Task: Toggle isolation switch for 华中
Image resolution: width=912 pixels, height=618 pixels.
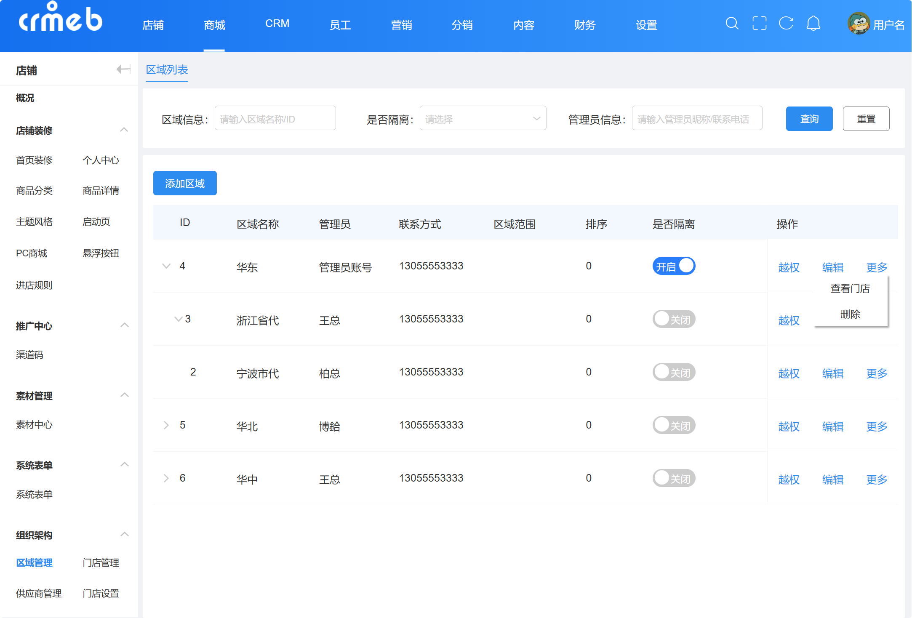Action: click(674, 479)
